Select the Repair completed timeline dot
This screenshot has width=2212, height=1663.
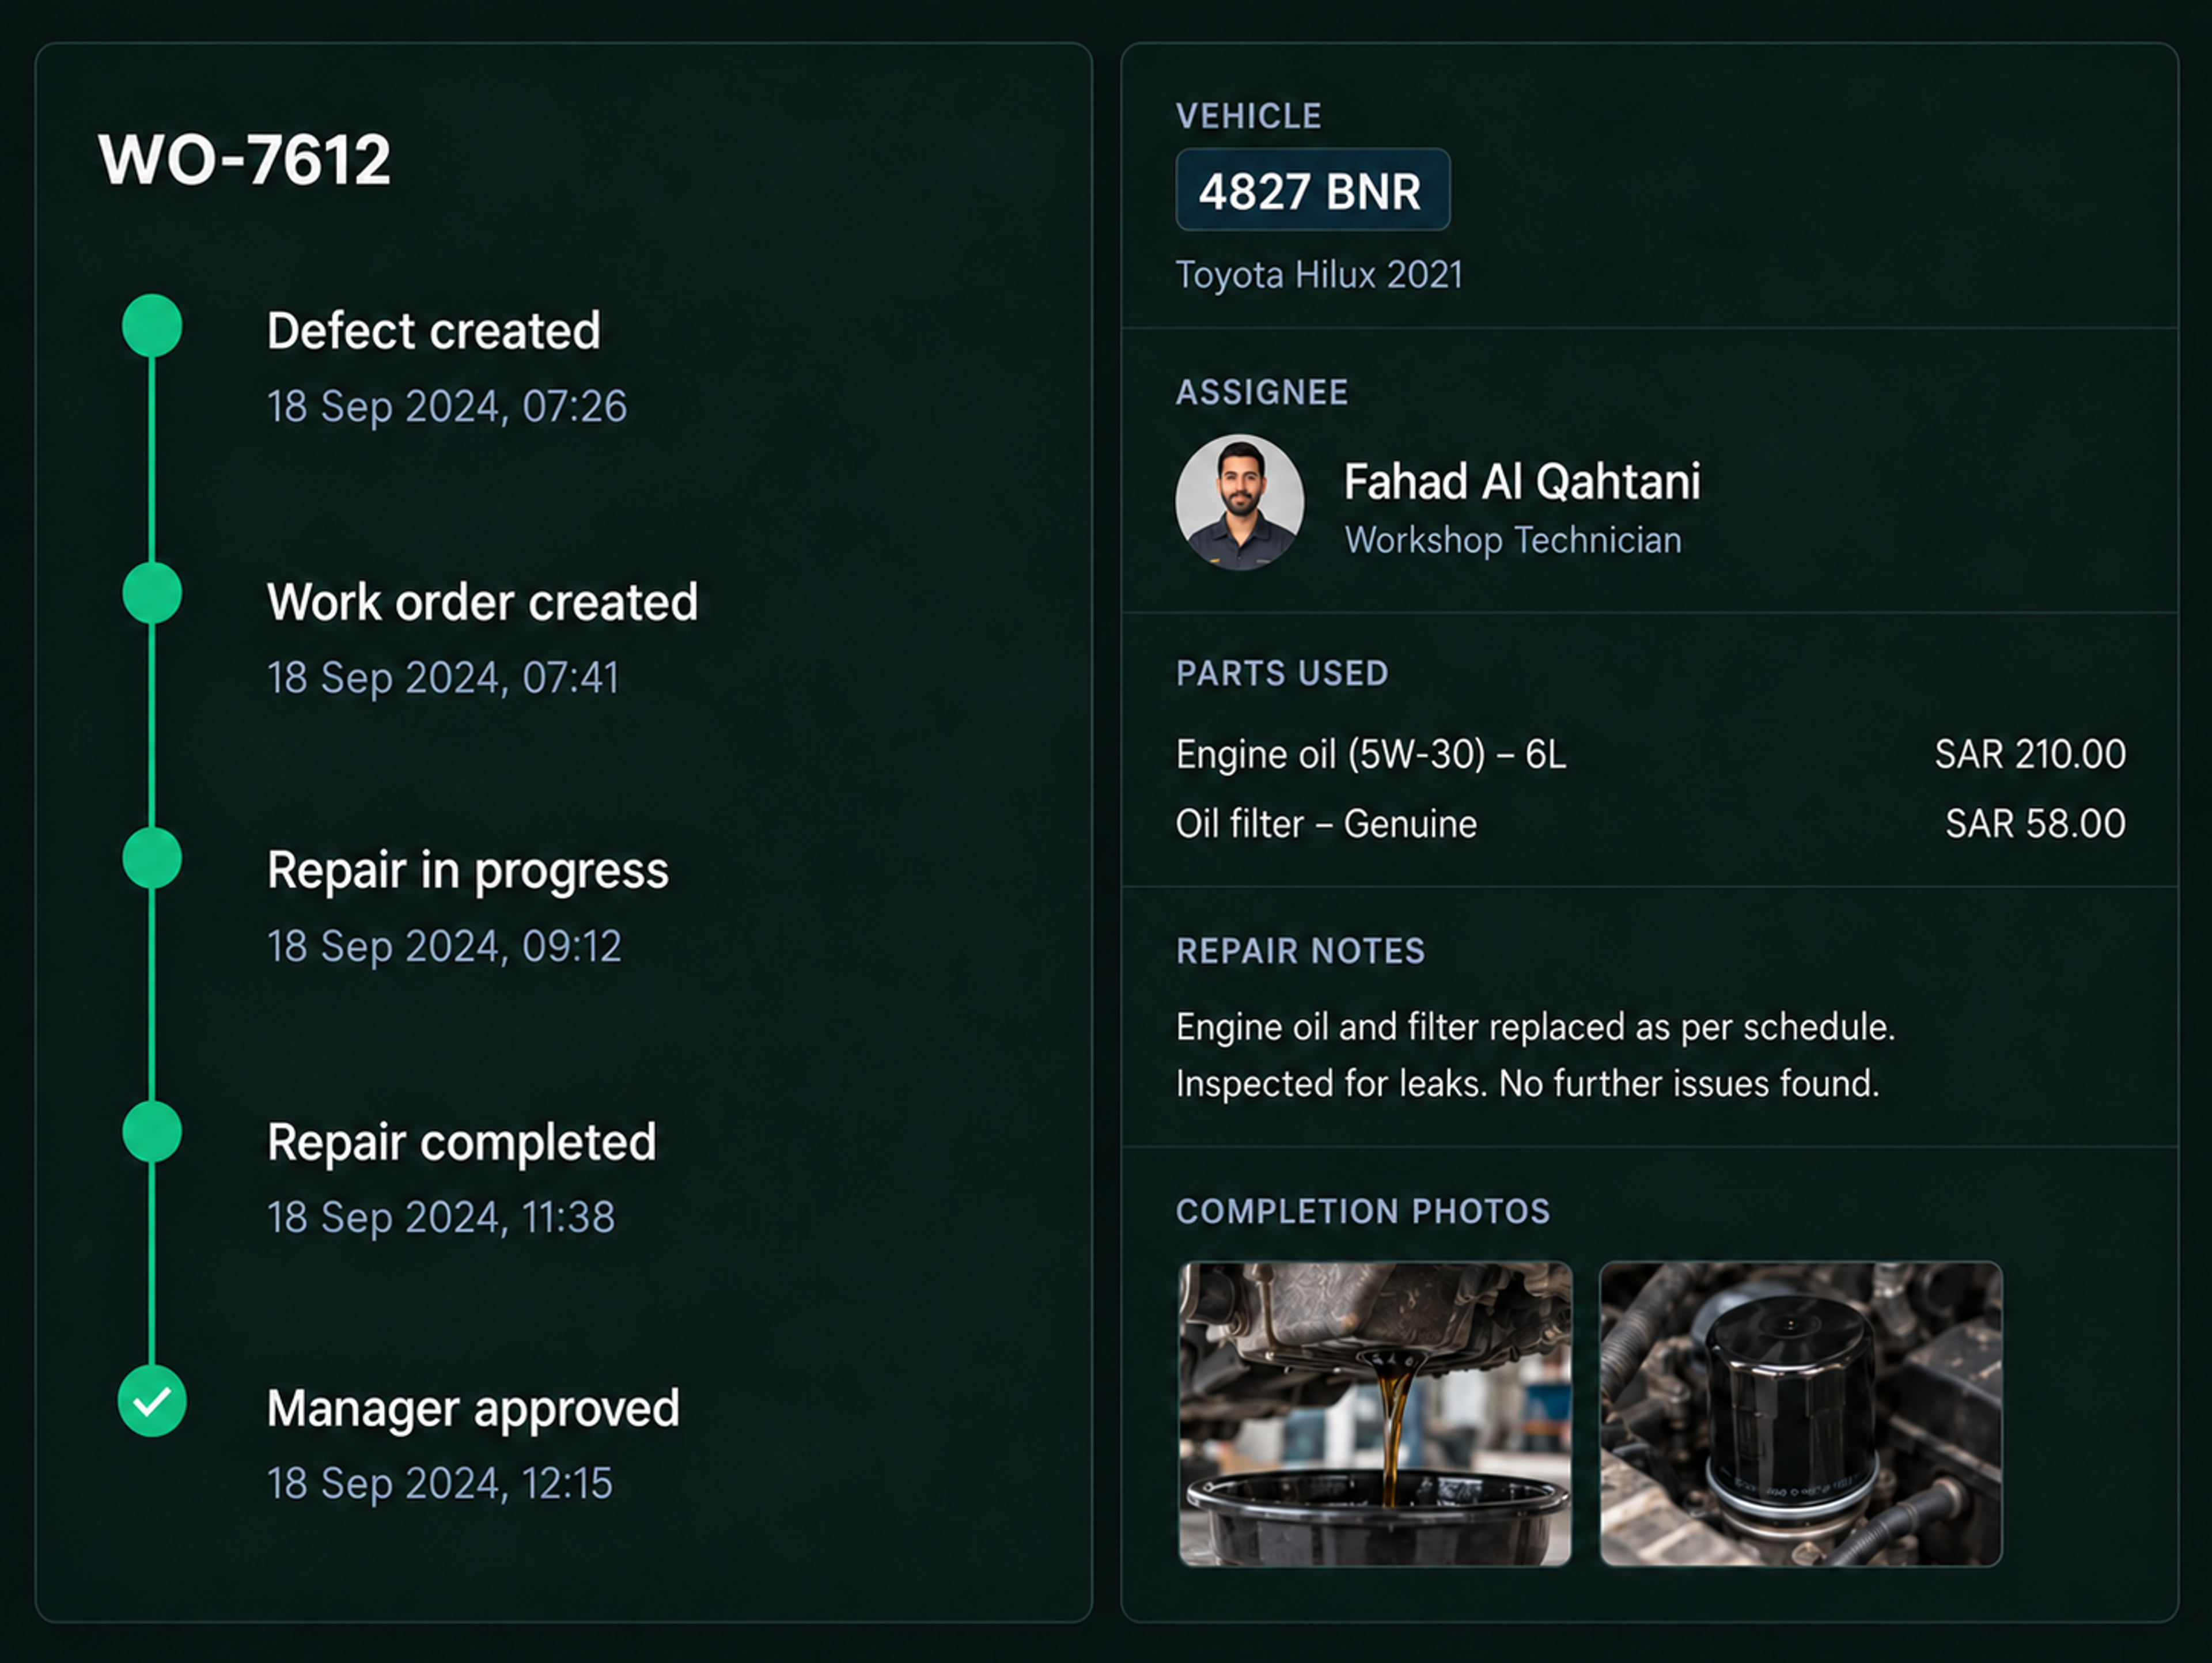click(x=152, y=1132)
